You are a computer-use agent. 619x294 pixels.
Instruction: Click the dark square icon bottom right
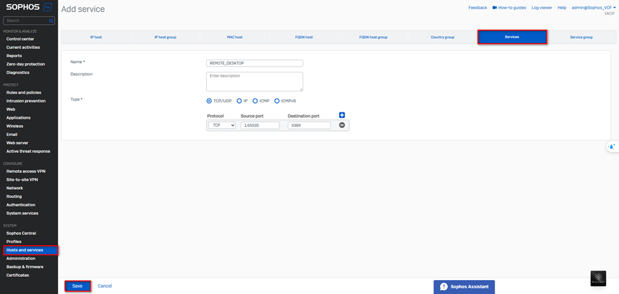point(598,279)
